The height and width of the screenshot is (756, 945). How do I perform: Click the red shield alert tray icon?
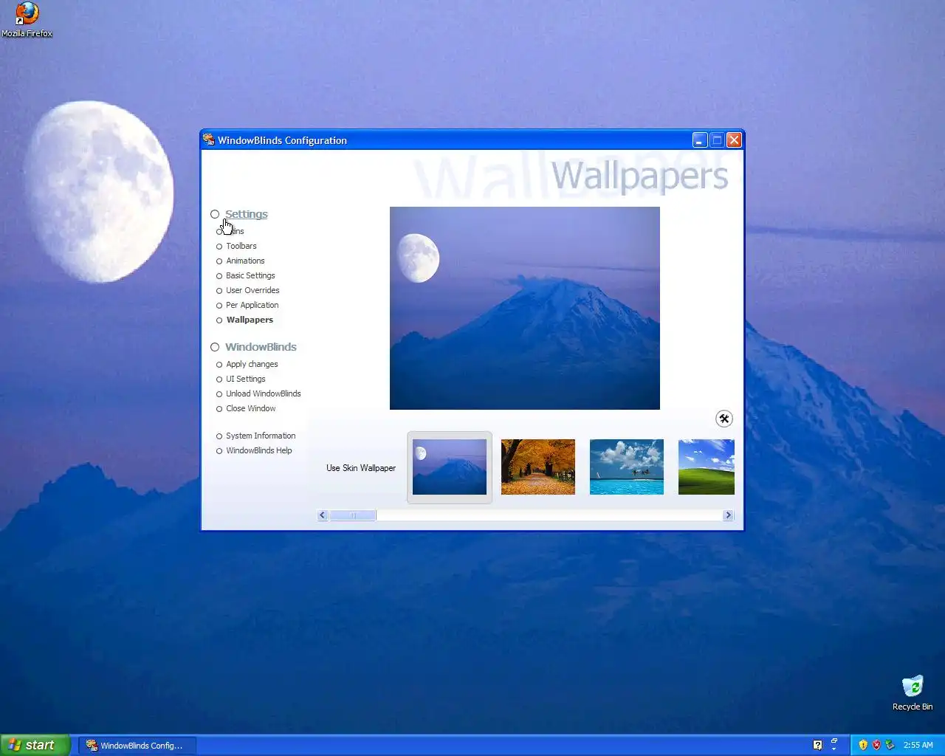click(876, 745)
